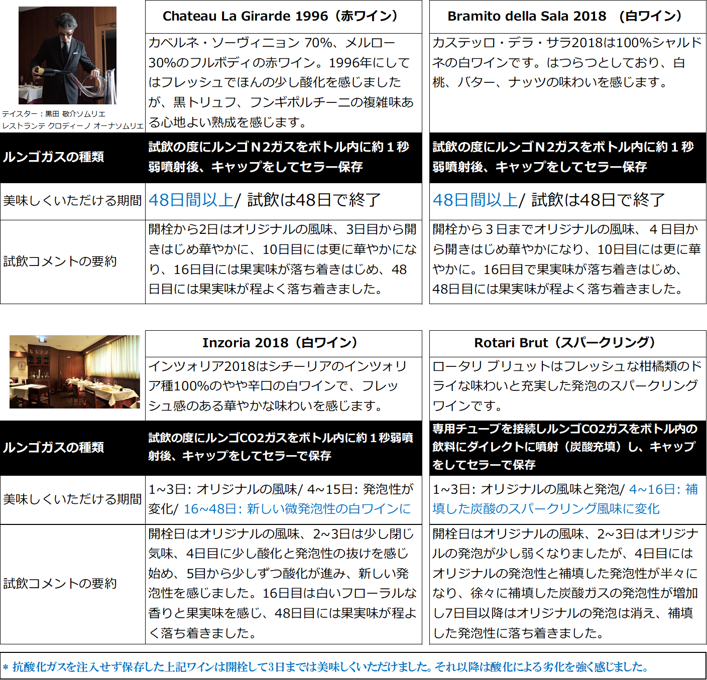Click the blue text 16~48日: 新しい微発泡性の白ワインに
The width and height of the screenshot is (707, 680).
pos(297,509)
